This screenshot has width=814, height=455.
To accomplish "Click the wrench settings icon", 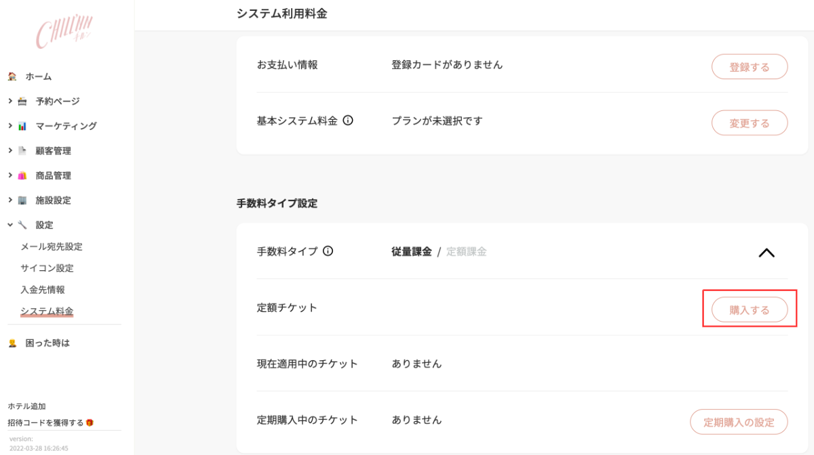I will point(22,225).
